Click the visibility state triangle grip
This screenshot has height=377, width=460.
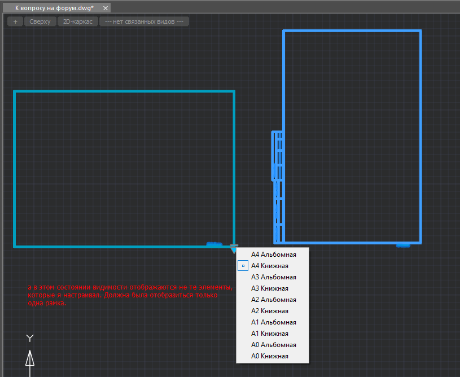pos(234,248)
